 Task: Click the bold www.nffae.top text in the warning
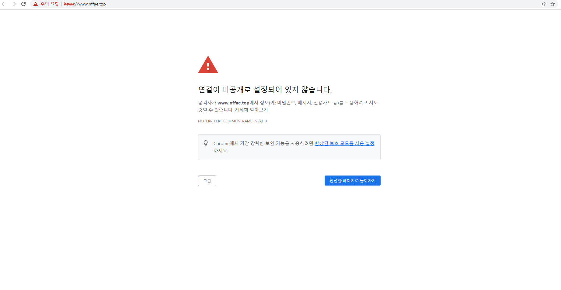pos(233,103)
